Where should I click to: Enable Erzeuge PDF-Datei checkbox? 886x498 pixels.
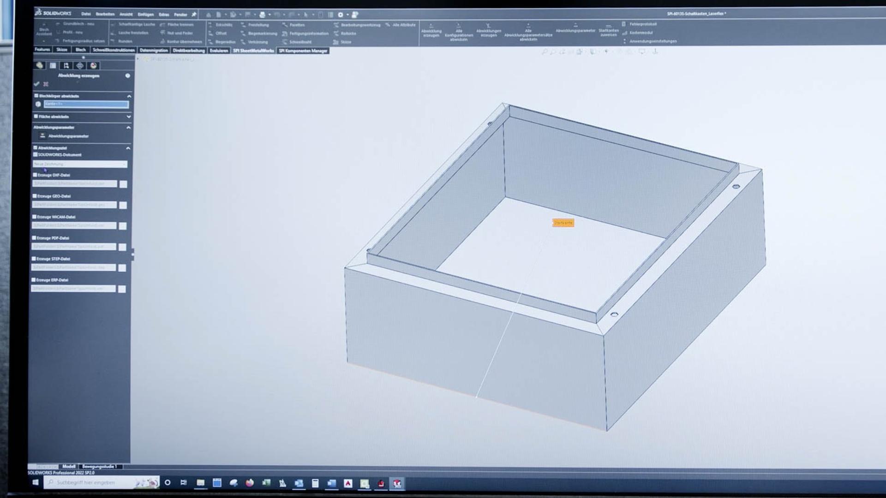click(34, 237)
